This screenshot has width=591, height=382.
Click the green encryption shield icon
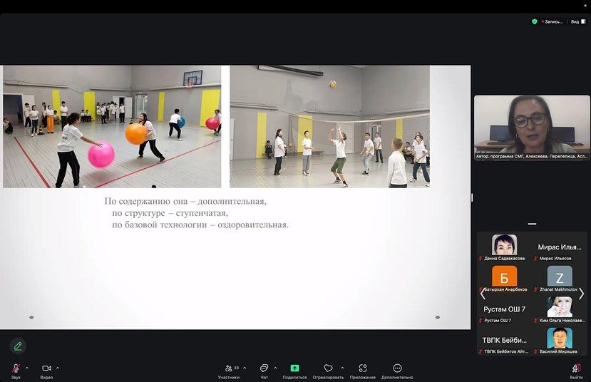coord(535,21)
